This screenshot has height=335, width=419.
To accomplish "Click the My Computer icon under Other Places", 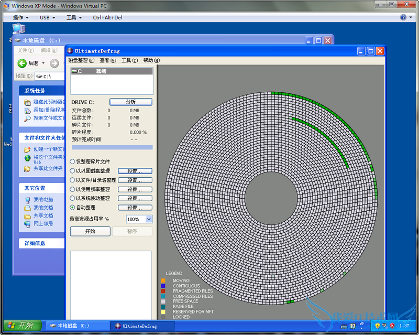I will pyautogui.click(x=28, y=200).
